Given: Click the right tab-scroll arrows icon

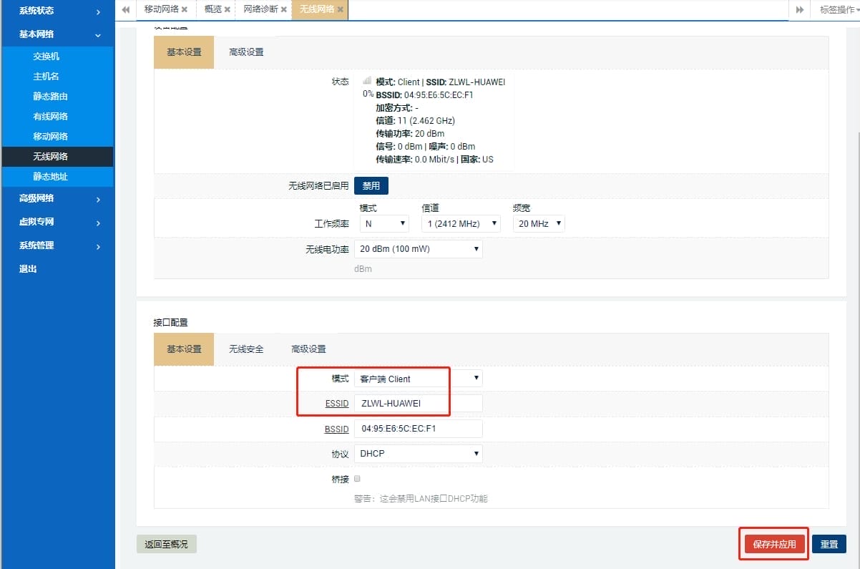Looking at the screenshot, I should [x=799, y=10].
